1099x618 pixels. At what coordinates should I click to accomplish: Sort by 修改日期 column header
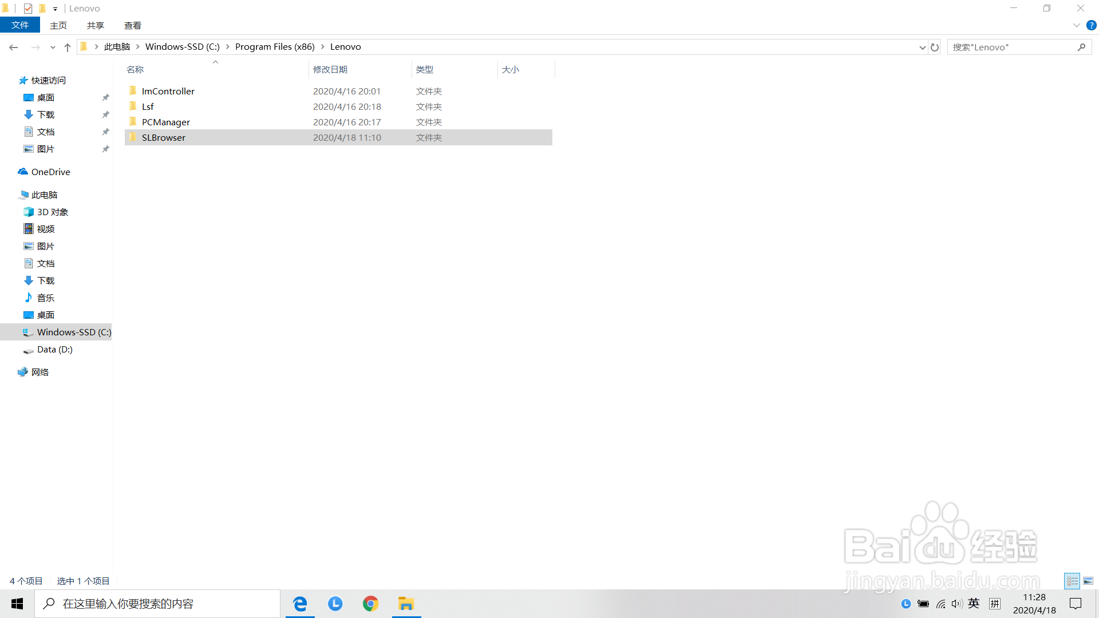click(330, 69)
